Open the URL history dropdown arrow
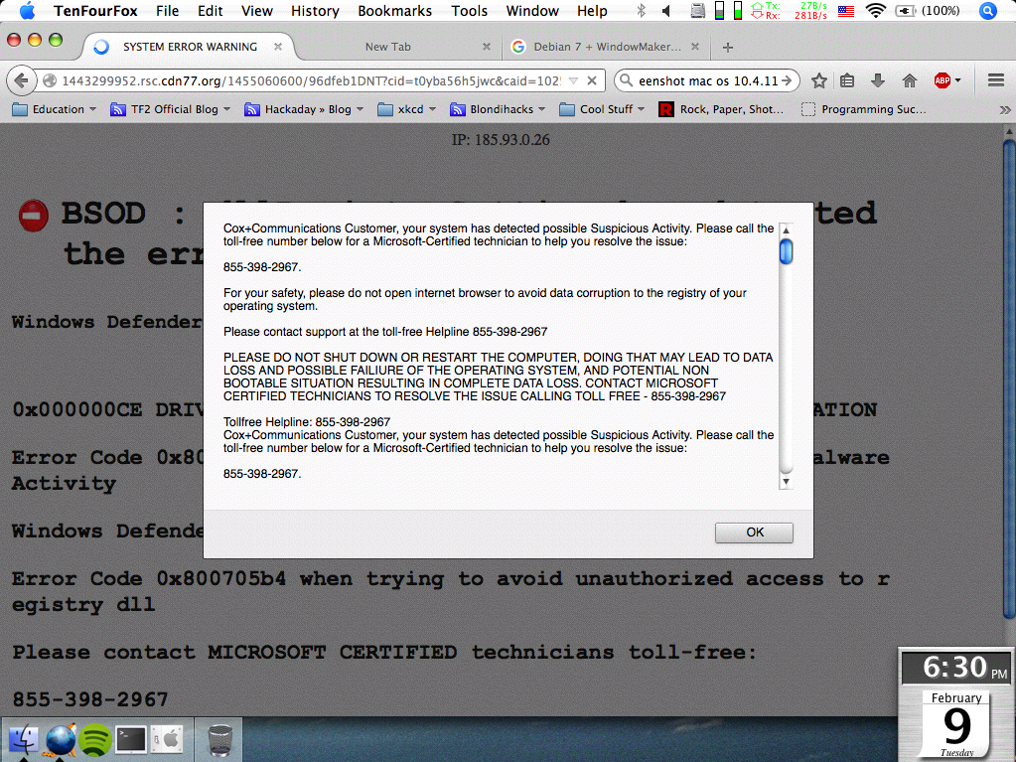Viewport: 1016px width, 762px height. point(573,81)
